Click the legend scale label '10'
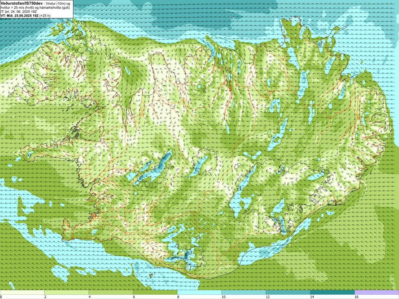This screenshot has height=299, width=399. click(223, 297)
